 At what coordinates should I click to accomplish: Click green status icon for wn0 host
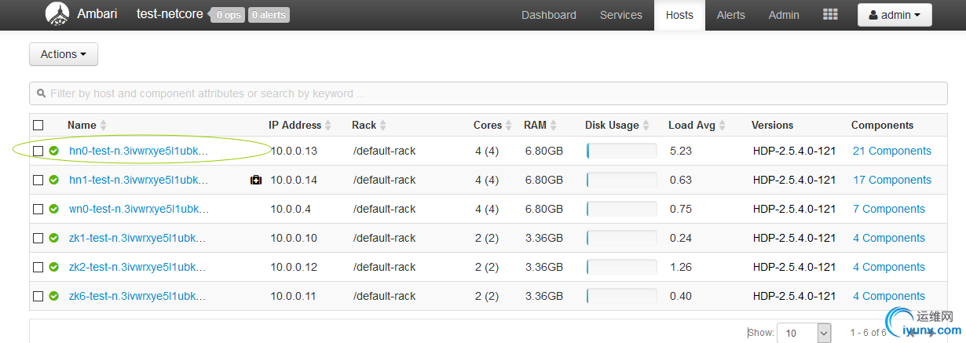click(54, 209)
